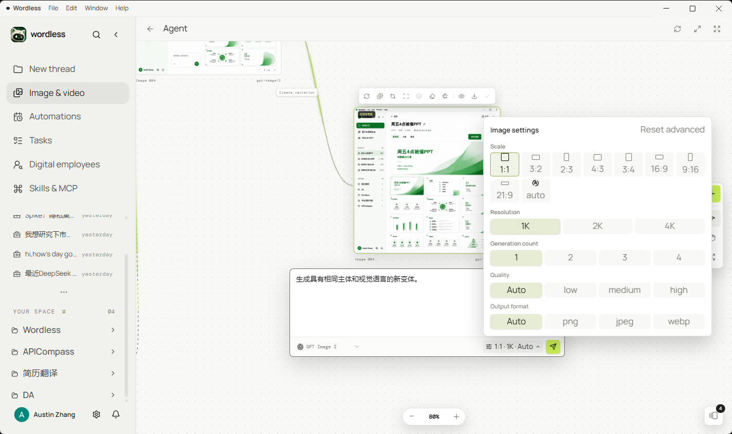The width and height of the screenshot is (732, 434).
Task: Open the File menu
Action: (x=53, y=8)
